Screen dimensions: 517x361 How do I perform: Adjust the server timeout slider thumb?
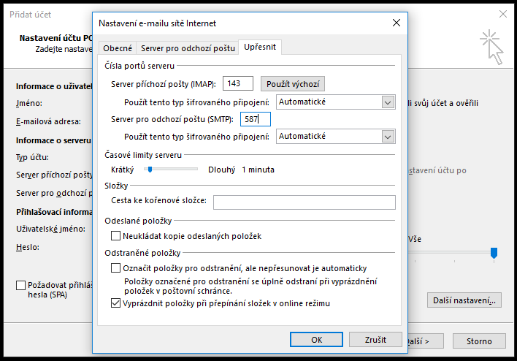[150, 170]
